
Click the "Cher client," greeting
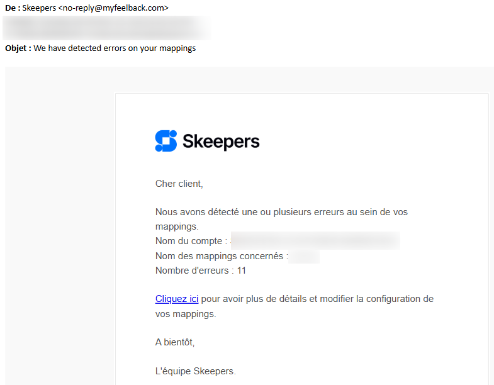pos(179,184)
